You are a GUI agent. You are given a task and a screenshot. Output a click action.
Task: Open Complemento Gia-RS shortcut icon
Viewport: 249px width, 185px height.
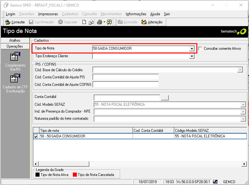[x=15, y=56]
